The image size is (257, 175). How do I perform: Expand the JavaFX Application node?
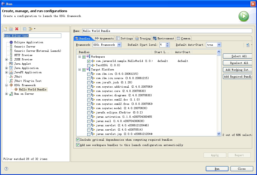[x=6, y=72]
